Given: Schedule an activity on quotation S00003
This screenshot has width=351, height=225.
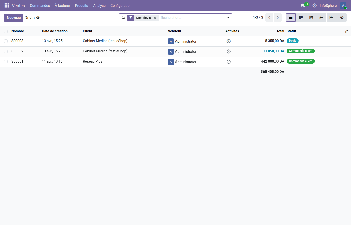Looking at the screenshot, I should [228, 41].
